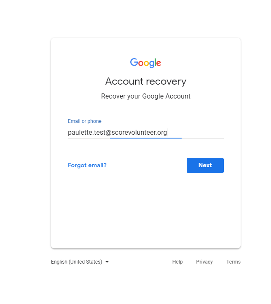Click empty space right of typed email
271x304 pixels.
click(x=196, y=132)
